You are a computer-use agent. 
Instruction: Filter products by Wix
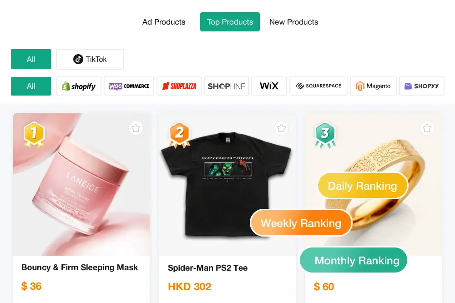(269, 86)
